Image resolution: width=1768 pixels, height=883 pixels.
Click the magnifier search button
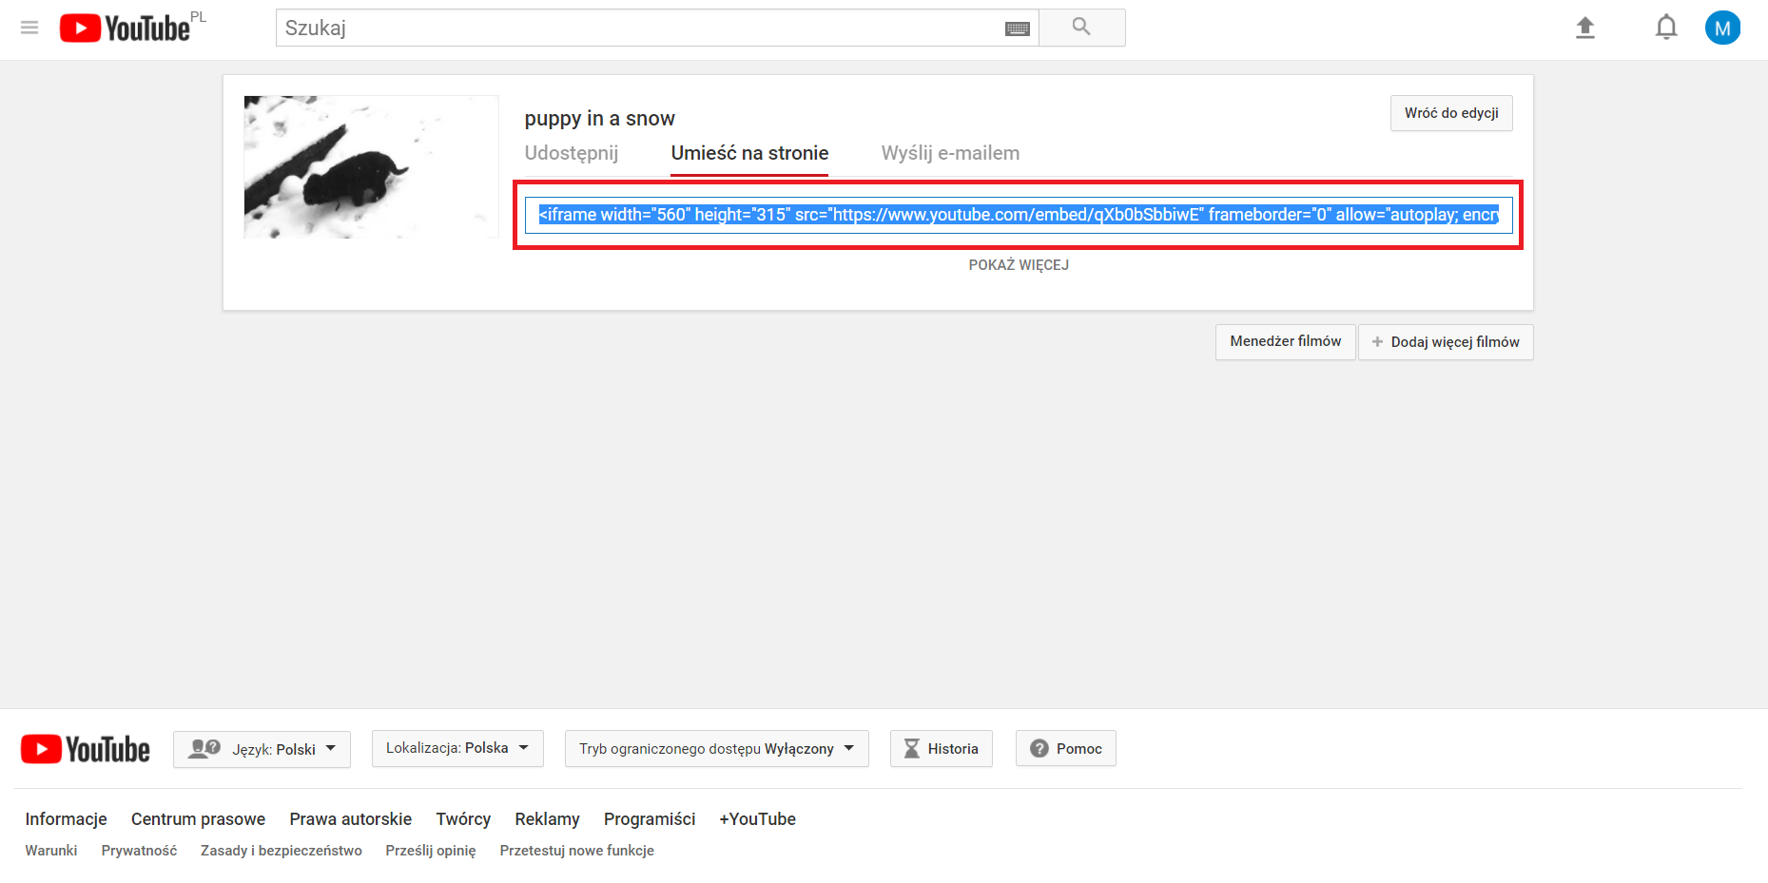tap(1081, 28)
